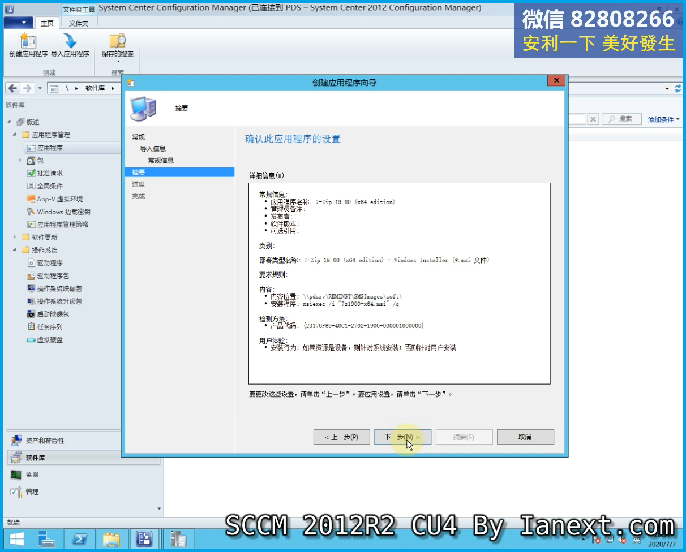This screenshot has height=552, width=686.
Task: Open the blue application menu dropdown
Action: (18, 23)
